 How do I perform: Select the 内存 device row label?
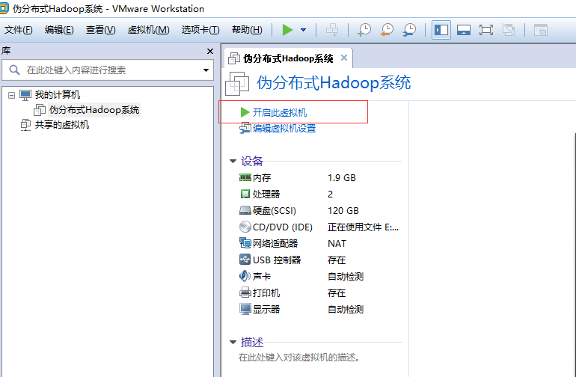[x=262, y=177]
